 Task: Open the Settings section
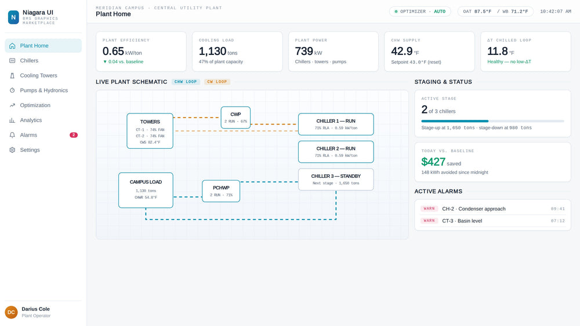point(43,150)
